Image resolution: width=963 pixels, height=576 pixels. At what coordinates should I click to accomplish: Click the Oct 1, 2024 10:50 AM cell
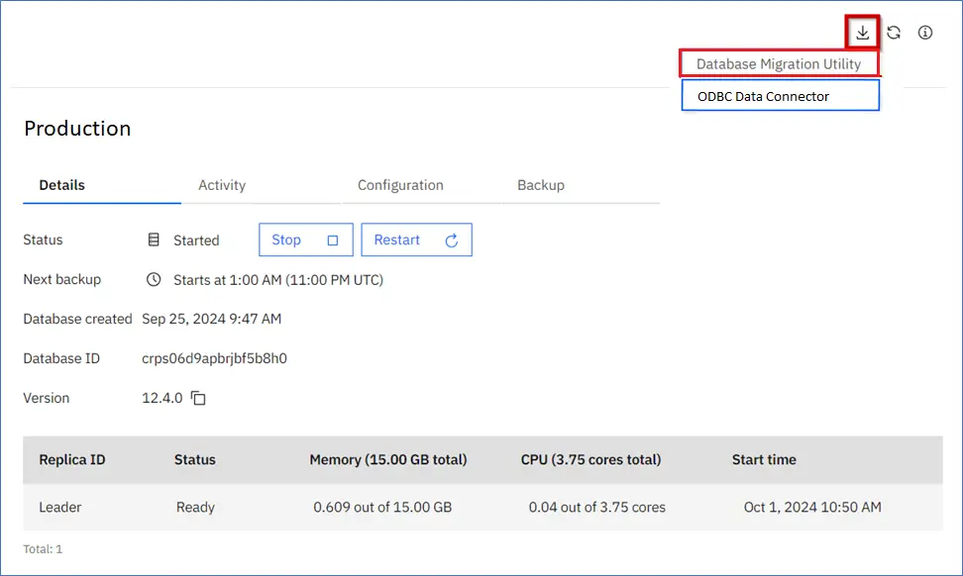click(x=812, y=508)
